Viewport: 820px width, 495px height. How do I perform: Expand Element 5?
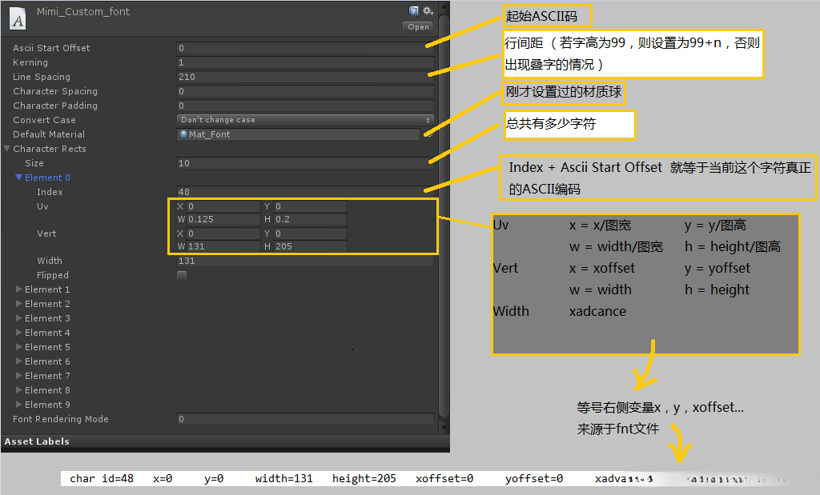tap(19, 347)
